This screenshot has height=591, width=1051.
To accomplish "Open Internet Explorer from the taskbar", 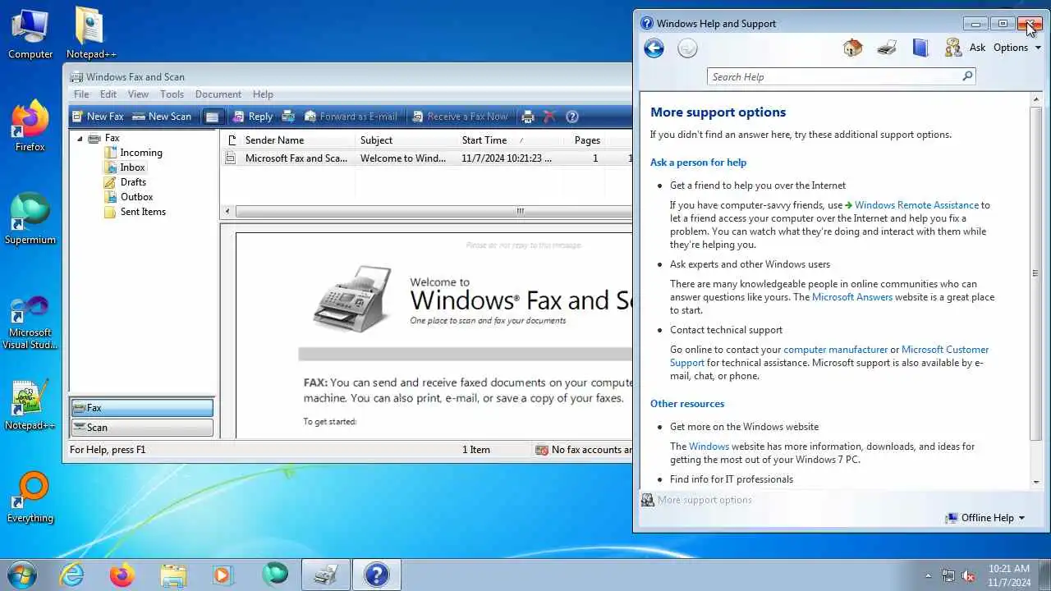I will pyautogui.click(x=72, y=575).
